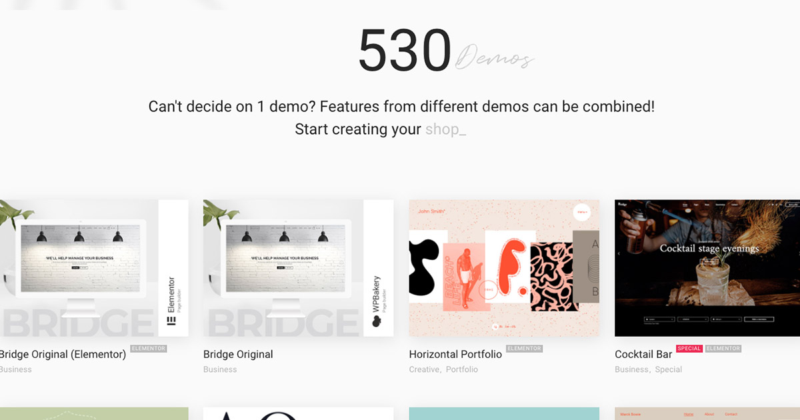Screen dimensions: 800x420
Task: Click the Cocktail Bar title link
Action: pyautogui.click(x=643, y=354)
